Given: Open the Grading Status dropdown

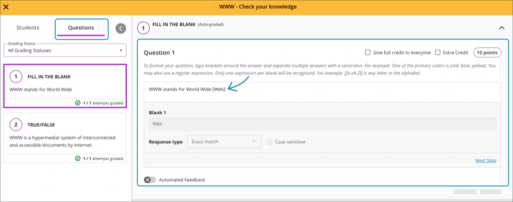Looking at the screenshot, I should [65, 50].
